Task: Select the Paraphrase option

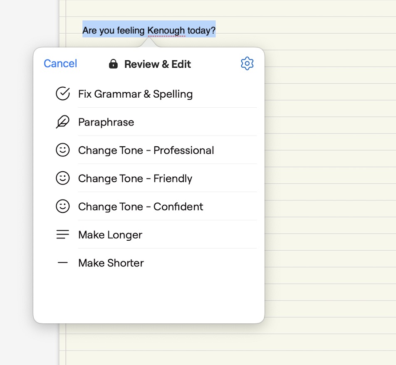Action: pyautogui.click(x=106, y=122)
